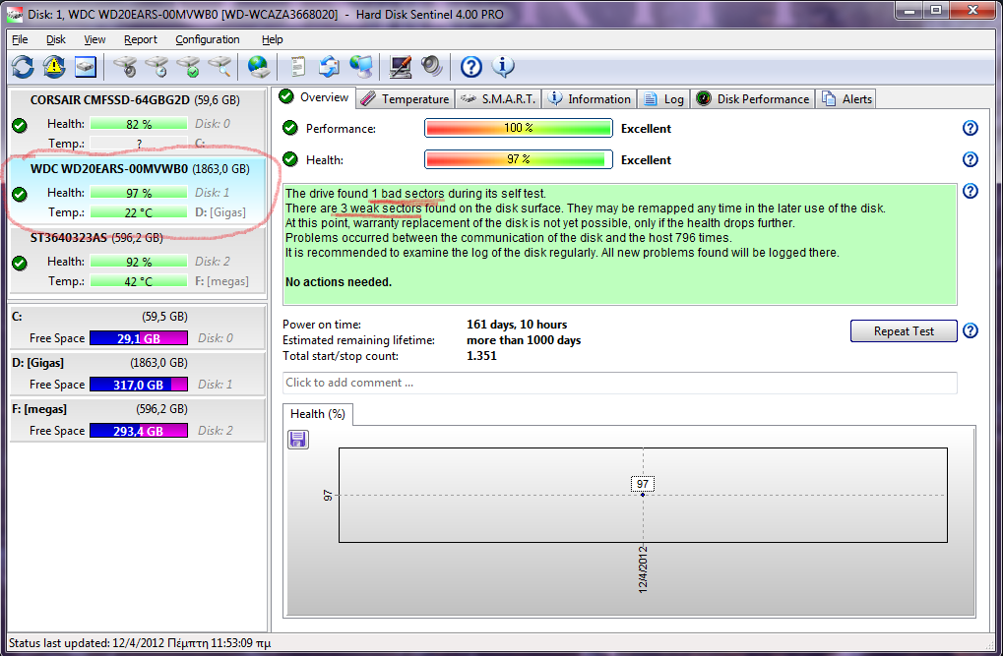1003x656 pixels.
Task: Select the WDC WD20EARS-00MVWB0 disk entry
Action: click(138, 190)
